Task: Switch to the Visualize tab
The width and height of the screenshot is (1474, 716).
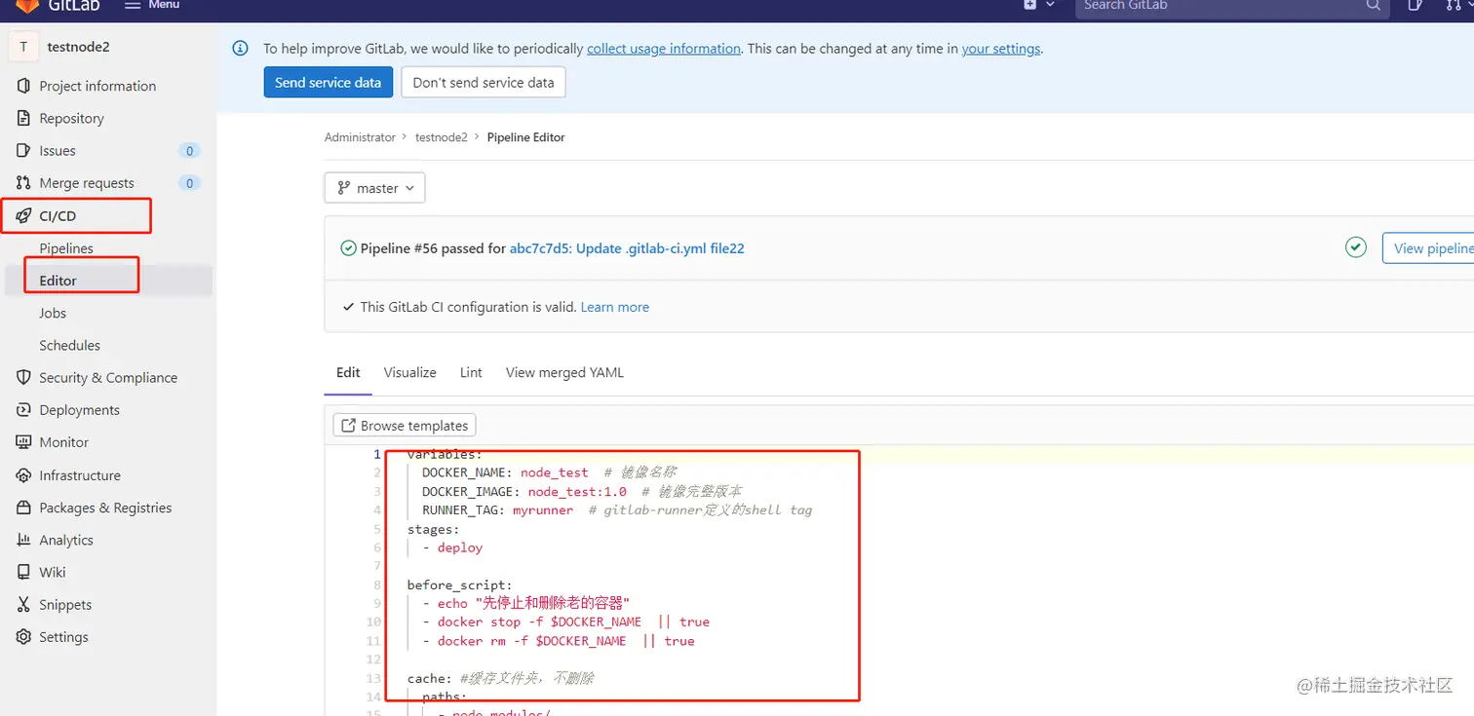Action: click(x=409, y=372)
